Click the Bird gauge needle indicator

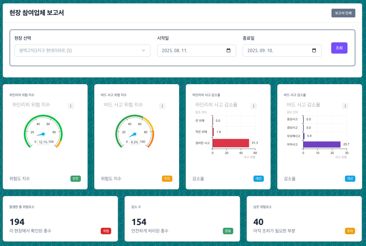134,134
